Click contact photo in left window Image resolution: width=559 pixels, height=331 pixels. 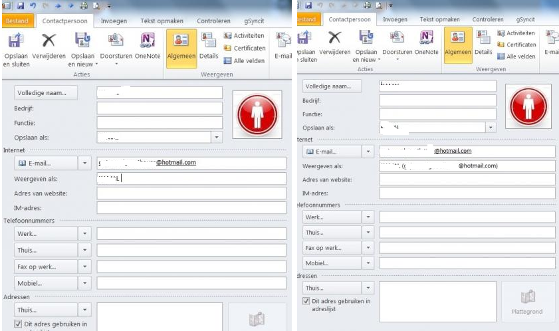[x=257, y=114]
